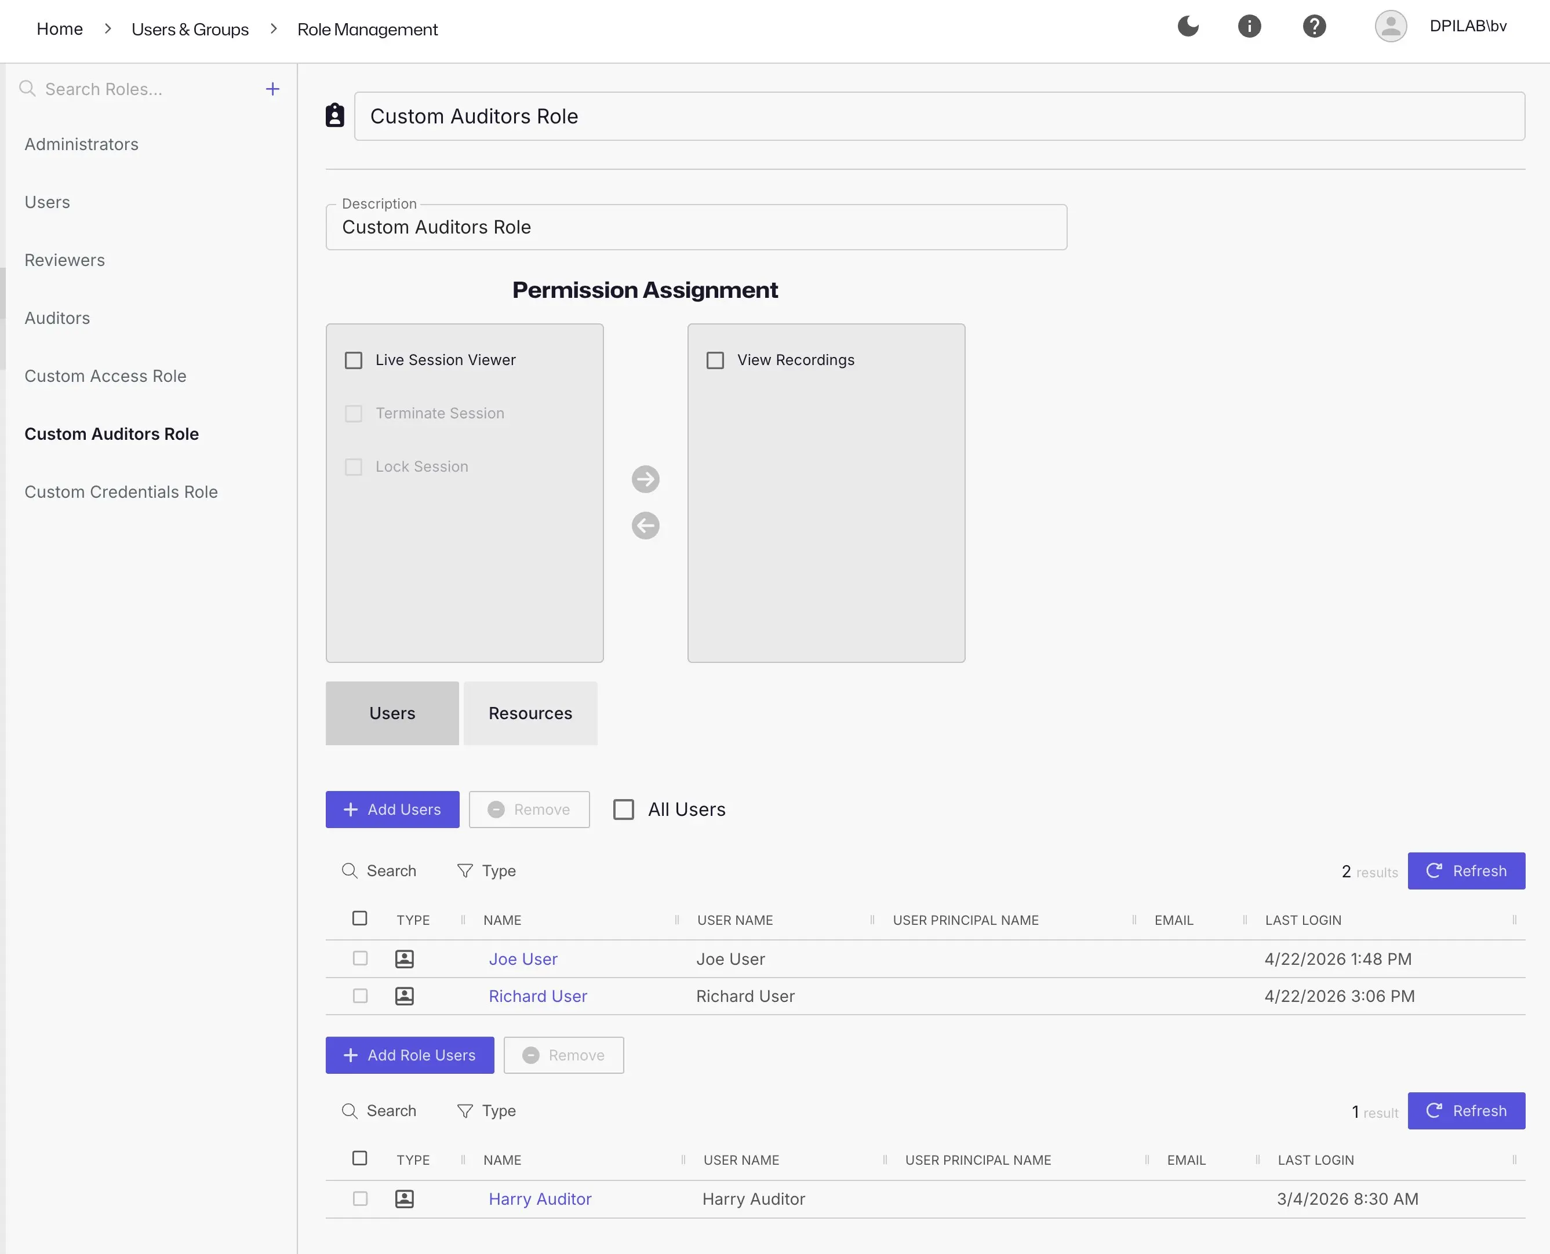Click Search icon in role users toolbar

pyautogui.click(x=350, y=1110)
